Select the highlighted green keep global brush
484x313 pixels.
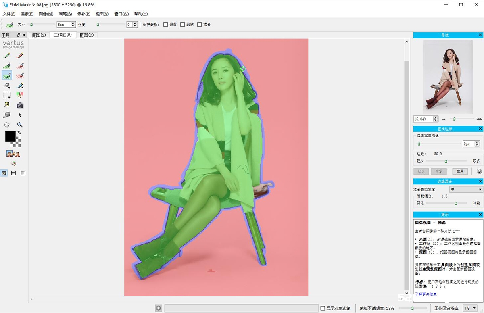click(x=6, y=75)
